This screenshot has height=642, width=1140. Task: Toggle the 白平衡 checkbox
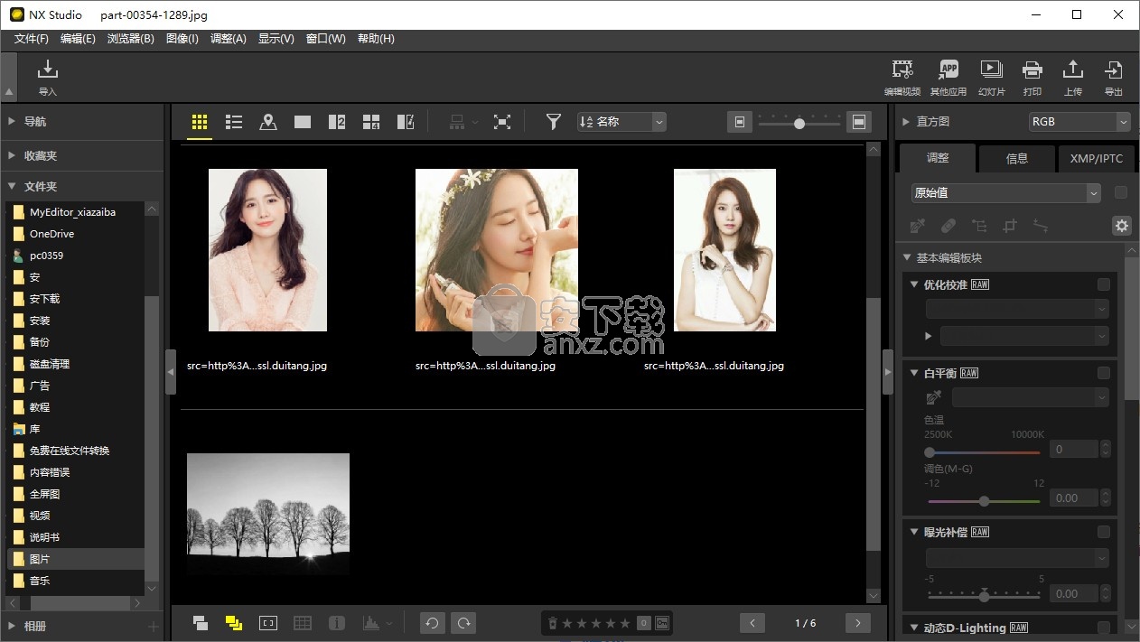point(1103,373)
